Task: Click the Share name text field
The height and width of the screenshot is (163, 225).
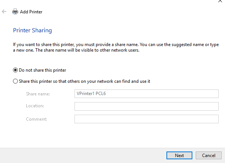Action: (146, 94)
